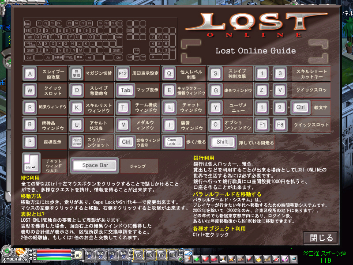Screen dimensions: 353x265
Task: Click the Ctrl key next to 絵文字
Action: (300, 107)
